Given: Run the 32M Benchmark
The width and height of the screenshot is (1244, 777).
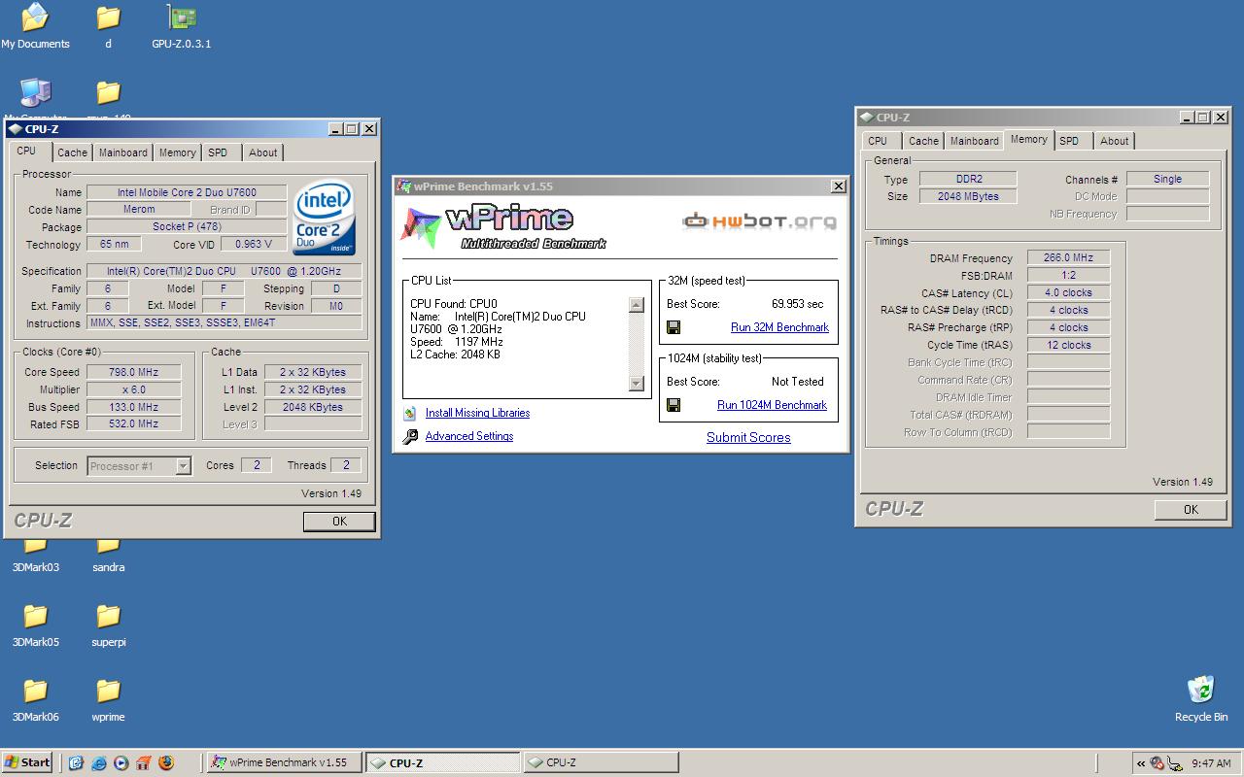Looking at the screenshot, I should (779, 327).
